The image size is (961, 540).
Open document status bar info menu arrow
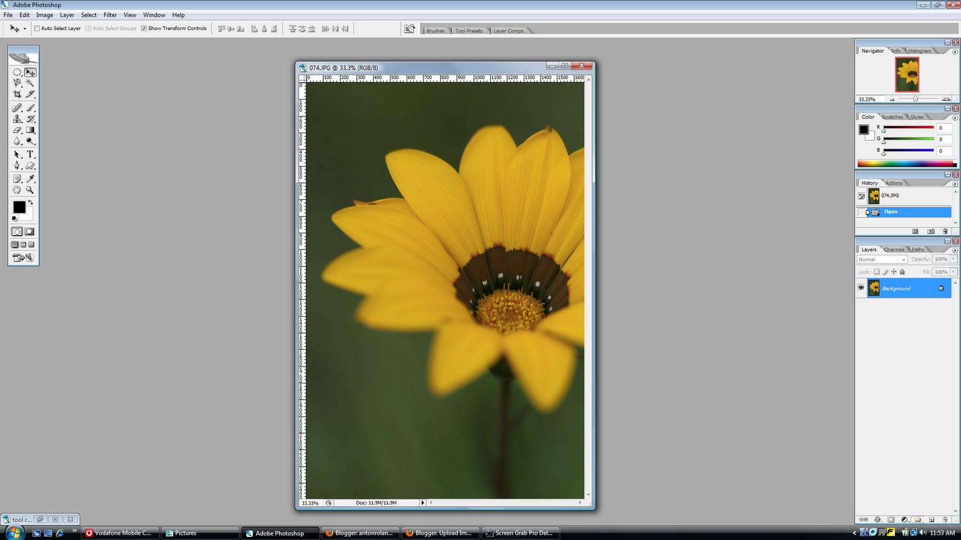click(422, 503)
